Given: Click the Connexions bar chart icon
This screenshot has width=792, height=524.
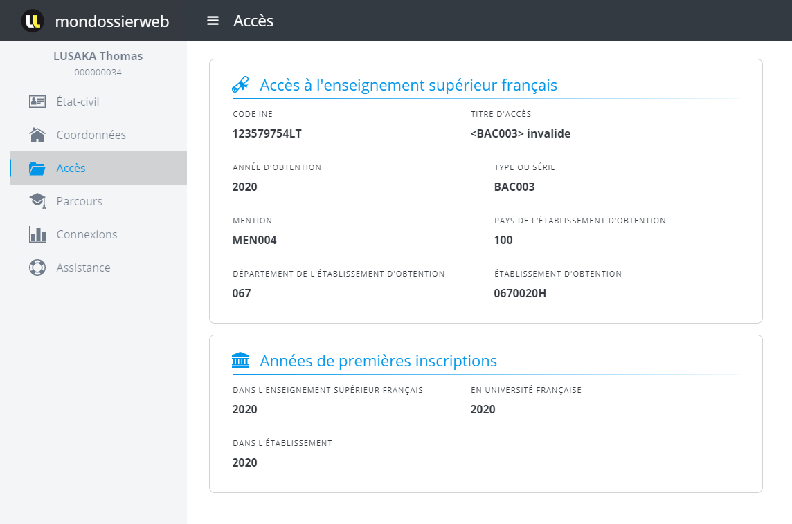Looking at the screenshot, I should [x=37, y=234].
